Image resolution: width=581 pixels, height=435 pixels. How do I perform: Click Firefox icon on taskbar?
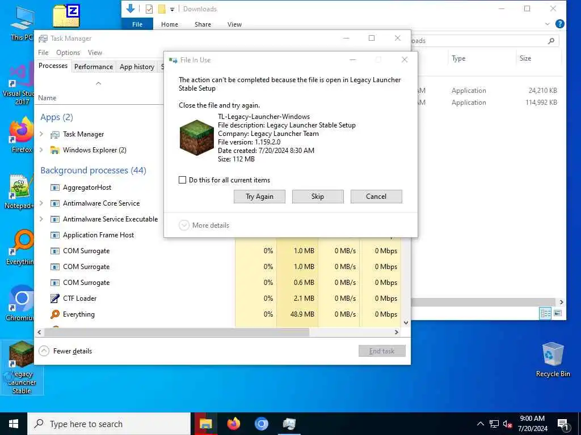(233, 424)
